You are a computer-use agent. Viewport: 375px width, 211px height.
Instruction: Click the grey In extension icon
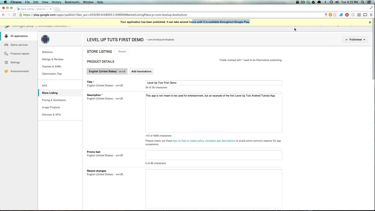point(359,15)
